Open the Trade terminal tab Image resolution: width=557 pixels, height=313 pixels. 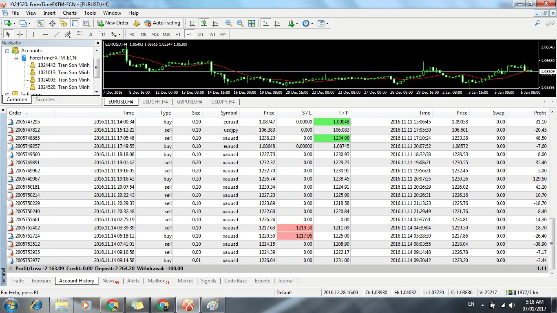18,281
